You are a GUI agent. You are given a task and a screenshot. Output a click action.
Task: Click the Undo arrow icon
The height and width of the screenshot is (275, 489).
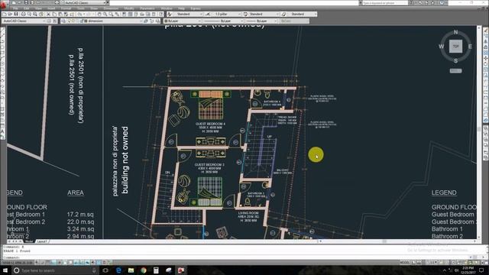click(79, 15)
